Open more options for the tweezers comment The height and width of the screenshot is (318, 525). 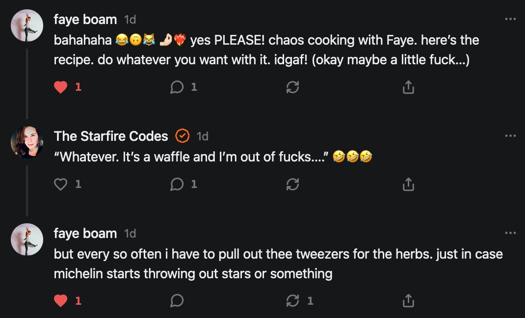click(510, 233)
